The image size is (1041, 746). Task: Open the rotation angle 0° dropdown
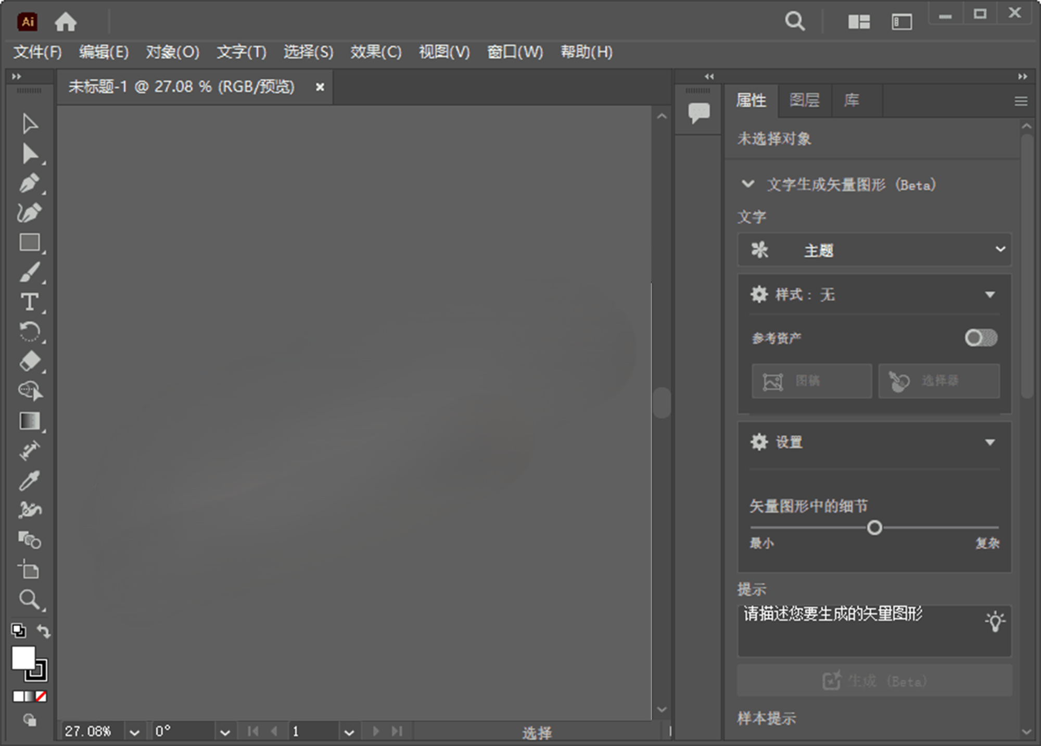tap(225, 732)
